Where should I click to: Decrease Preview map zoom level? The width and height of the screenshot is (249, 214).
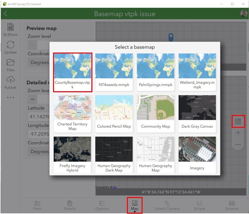click(x=32, y=45)
